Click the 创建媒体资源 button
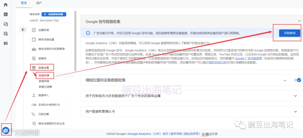Screen dimensions: 303x138 point(54,14)
